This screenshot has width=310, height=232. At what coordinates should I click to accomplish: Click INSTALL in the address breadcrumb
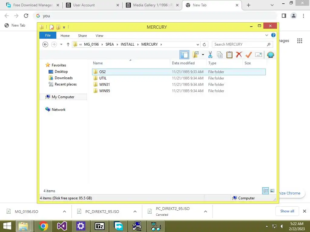127,44
